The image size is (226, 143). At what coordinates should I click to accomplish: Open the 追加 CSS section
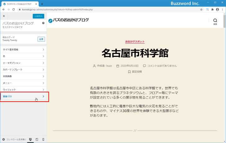[23, 96]
